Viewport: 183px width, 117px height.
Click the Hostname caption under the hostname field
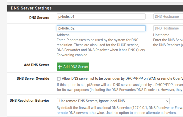[161, 35]
